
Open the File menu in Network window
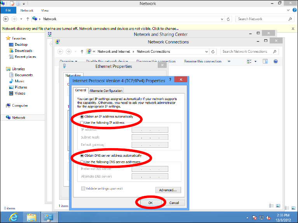coord(8,10)
